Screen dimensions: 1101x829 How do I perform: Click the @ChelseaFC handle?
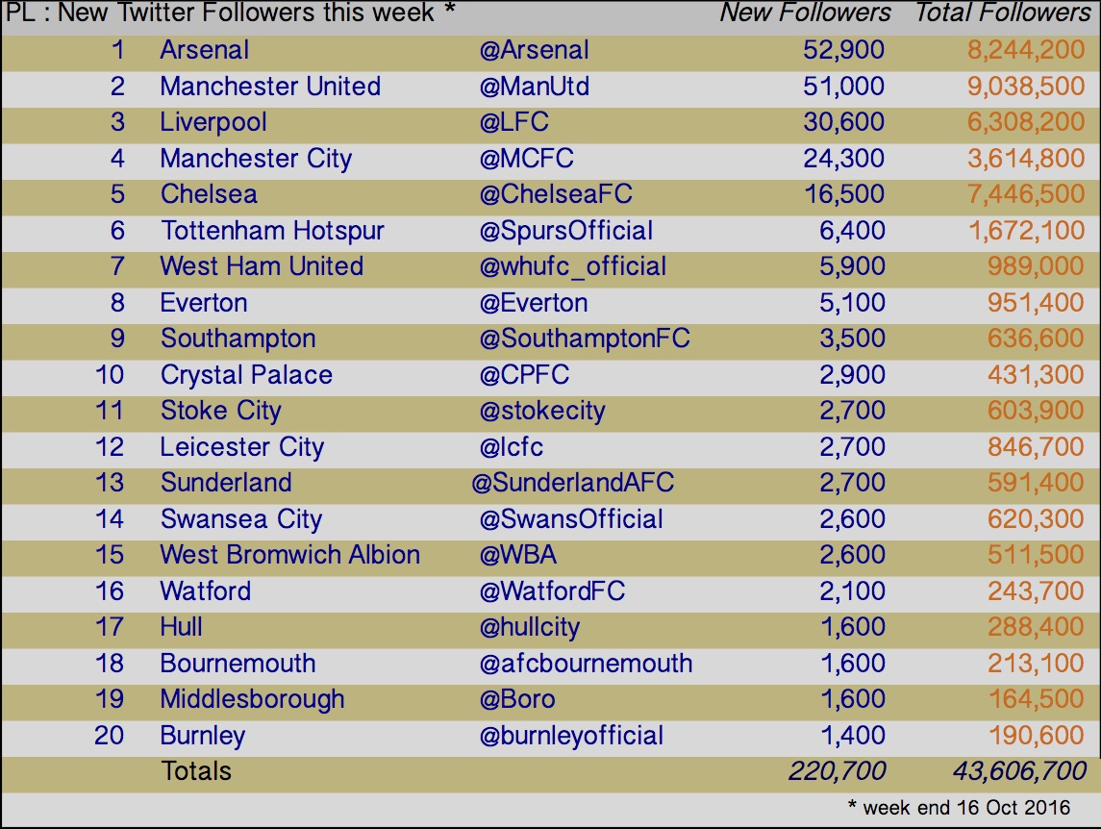click(x=556, y=194)
